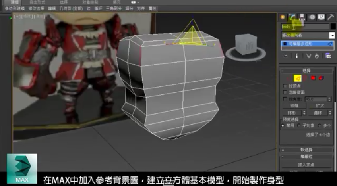Switch to the 建模 ribbon tab
The image size is (337, 186).
[x=15, y=2]
